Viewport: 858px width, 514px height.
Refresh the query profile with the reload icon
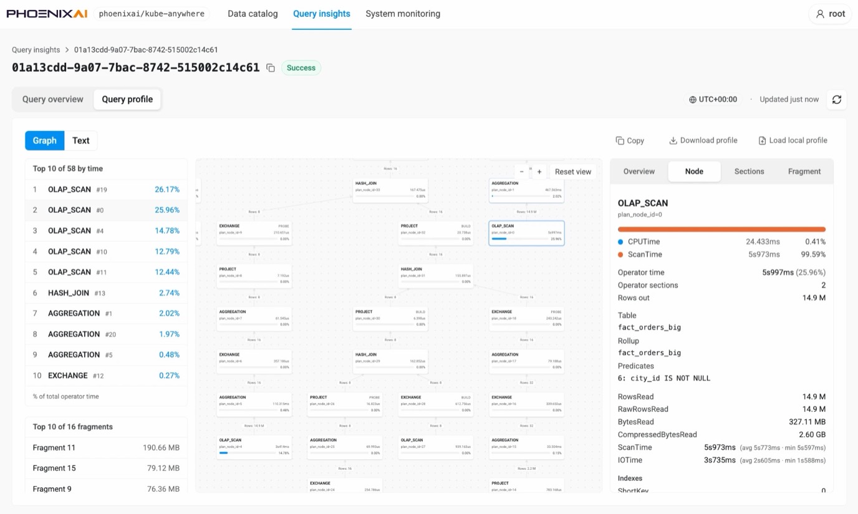coord(837,99)
